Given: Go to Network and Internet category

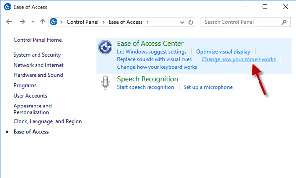Looking at the screenshot, I should pos(38,65).
